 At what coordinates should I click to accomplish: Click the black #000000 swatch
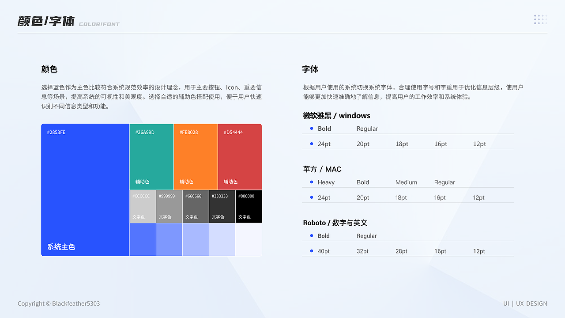[x=248, y=206]
